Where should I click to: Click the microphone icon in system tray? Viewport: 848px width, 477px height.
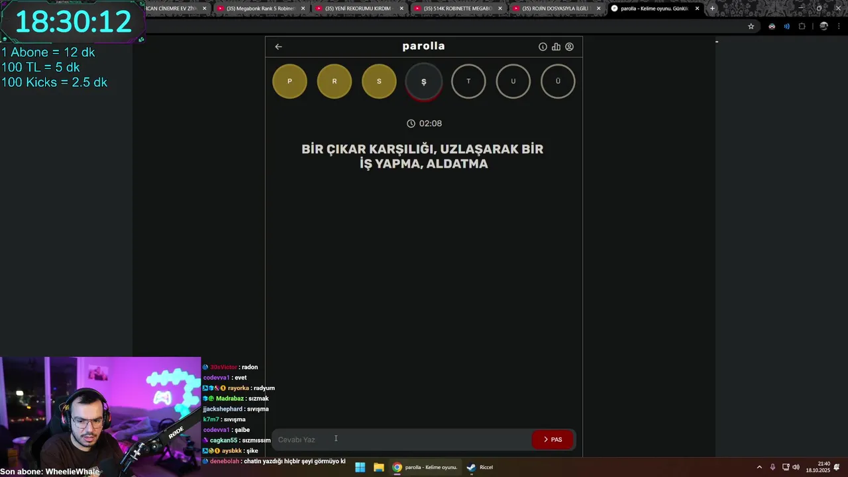coord(772,467)
